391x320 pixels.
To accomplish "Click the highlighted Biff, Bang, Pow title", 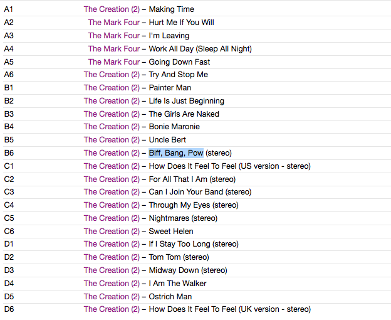I will (176, 153).
